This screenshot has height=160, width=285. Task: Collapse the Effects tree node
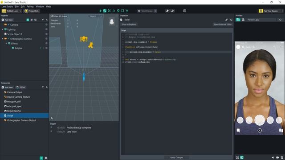tap(6, 44)
